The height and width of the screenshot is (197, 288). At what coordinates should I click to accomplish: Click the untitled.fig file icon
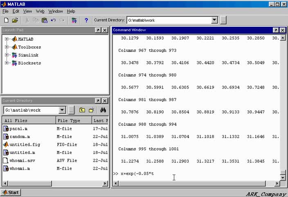coord(6,144)
